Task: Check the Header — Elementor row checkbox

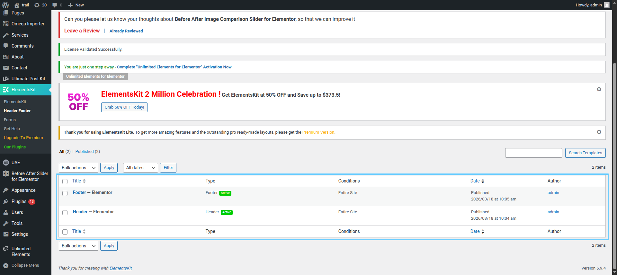Action: point(65,213)
